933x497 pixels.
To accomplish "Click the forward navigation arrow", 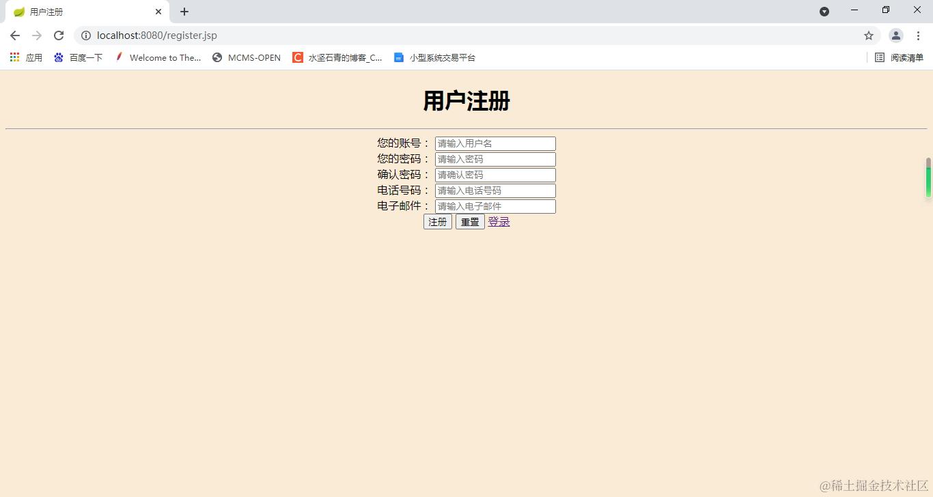I will click(37, 35).
